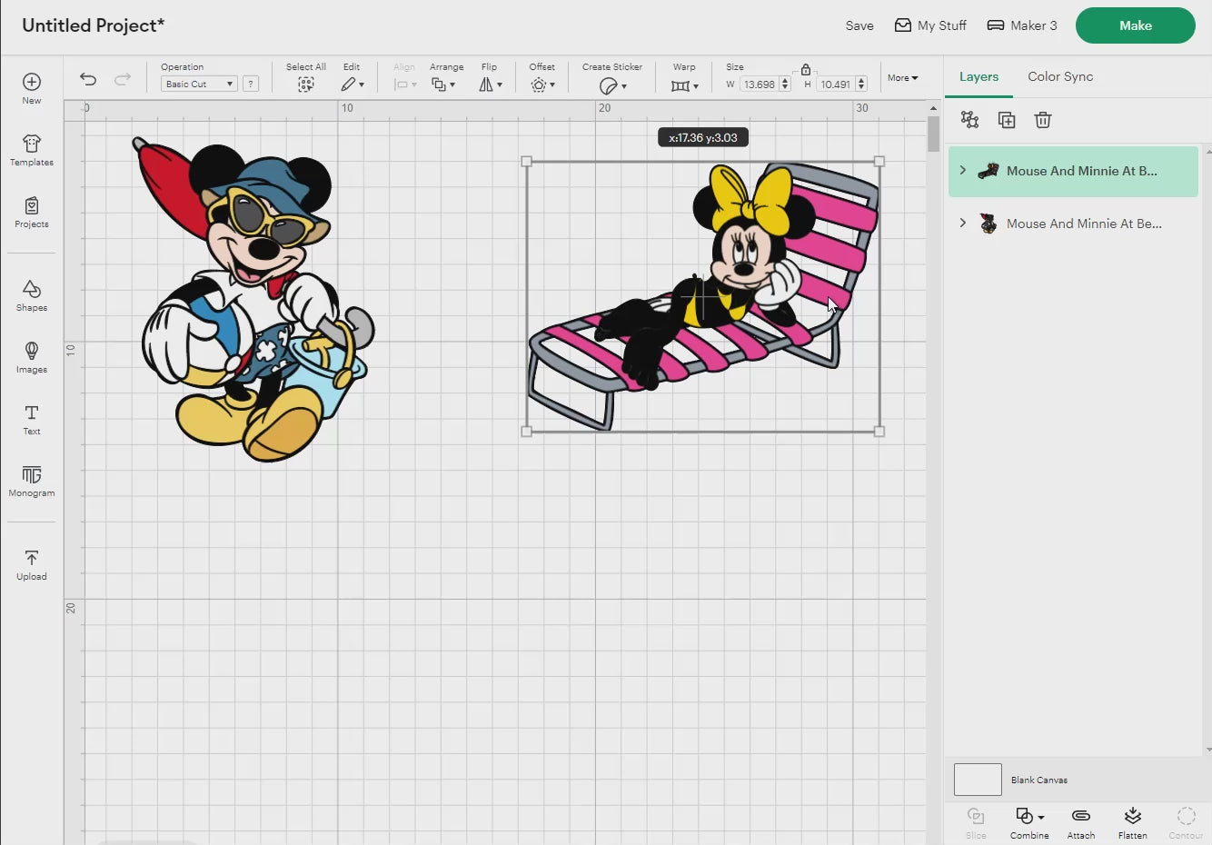Viewport: 1212px width, 845px height.
Task: Click the Duplicate layer icon
Action: tap(1007, 120)
